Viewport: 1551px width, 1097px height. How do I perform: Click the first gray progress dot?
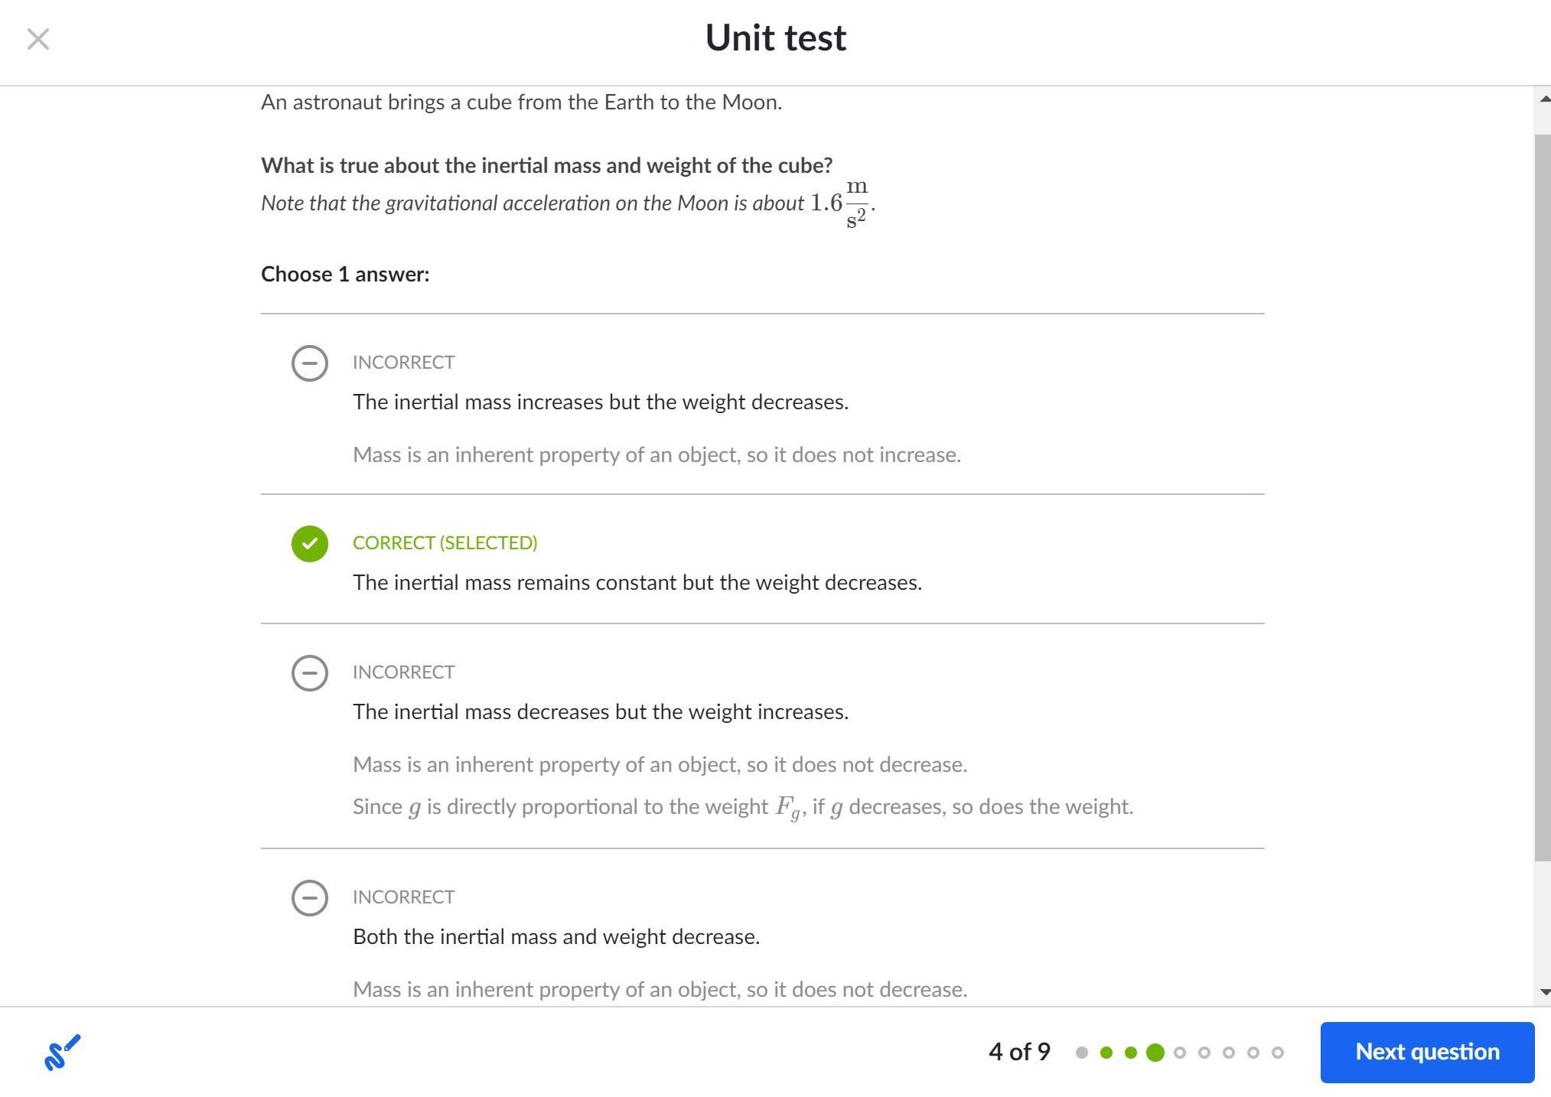1081,1053
